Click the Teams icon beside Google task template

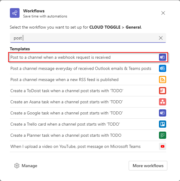(163, 113)
